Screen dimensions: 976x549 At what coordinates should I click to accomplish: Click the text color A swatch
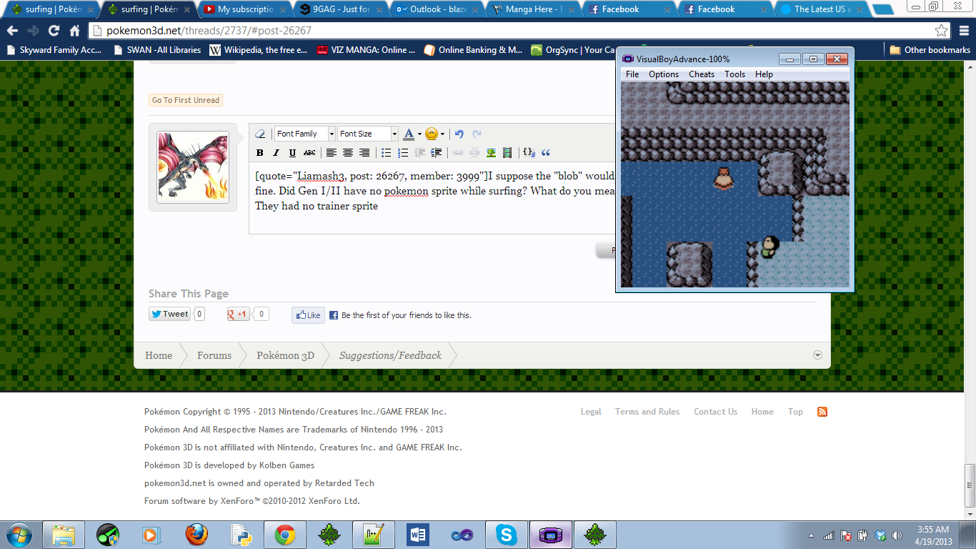coord(409,134)
